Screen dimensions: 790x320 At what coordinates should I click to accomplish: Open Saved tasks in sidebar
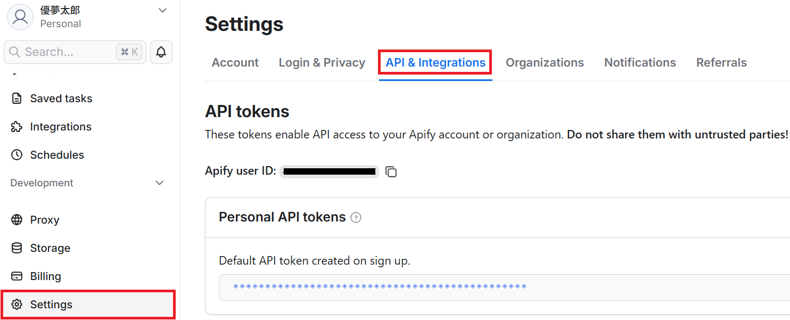point(61,99)
